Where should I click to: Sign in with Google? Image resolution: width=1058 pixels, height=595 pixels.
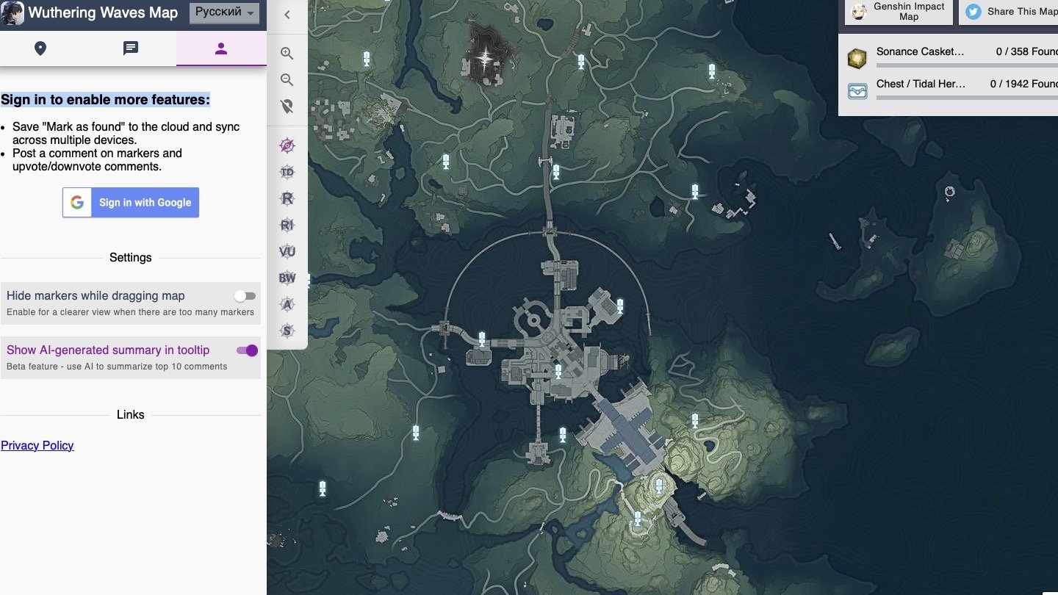click(x=131, y=203)
